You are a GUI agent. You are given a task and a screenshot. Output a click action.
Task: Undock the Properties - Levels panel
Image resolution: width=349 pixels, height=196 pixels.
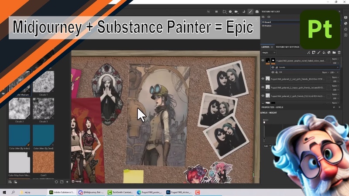click(334, 107)
